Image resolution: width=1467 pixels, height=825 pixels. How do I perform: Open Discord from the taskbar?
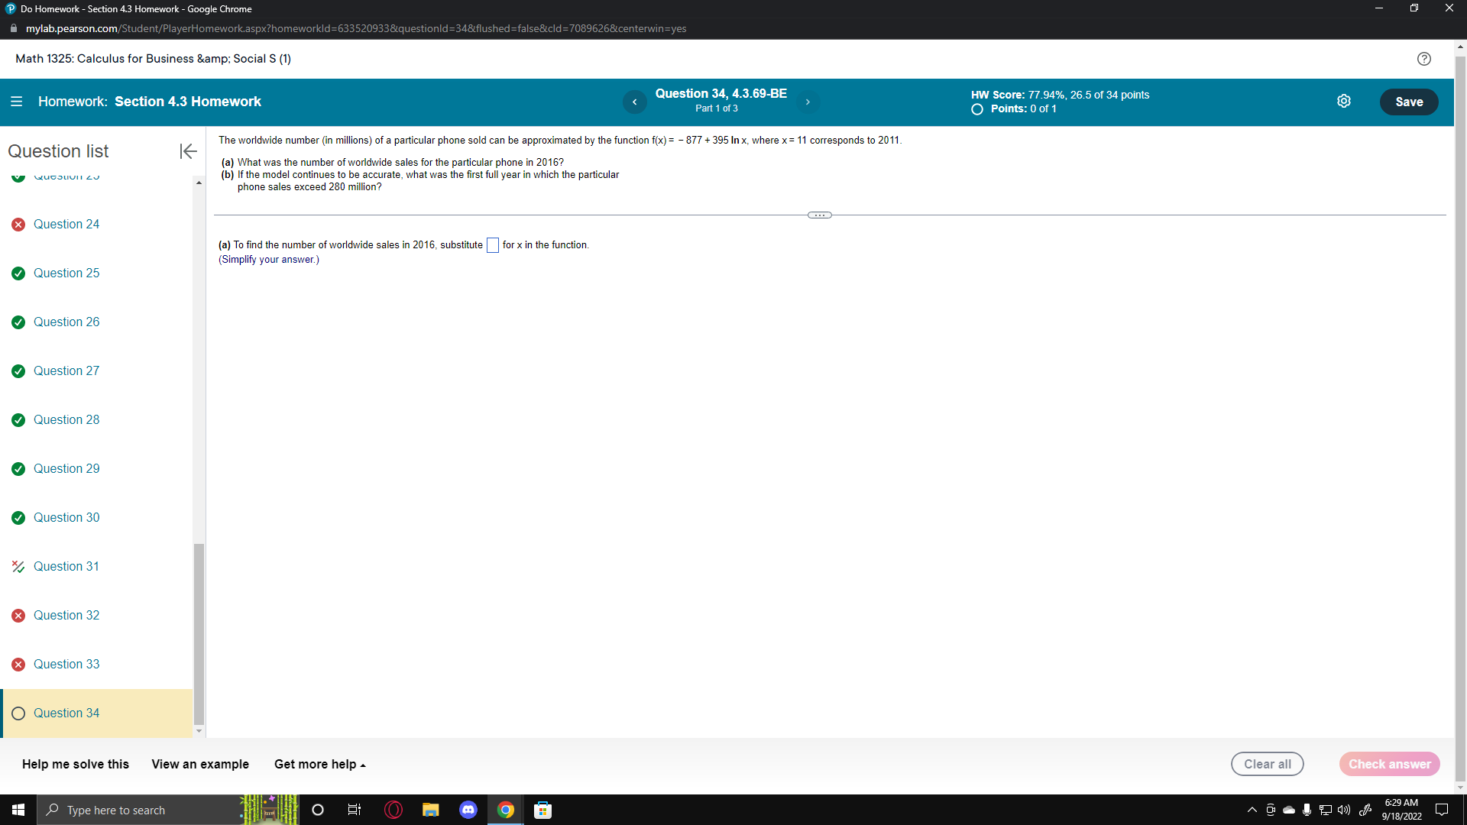coord(468,810)
